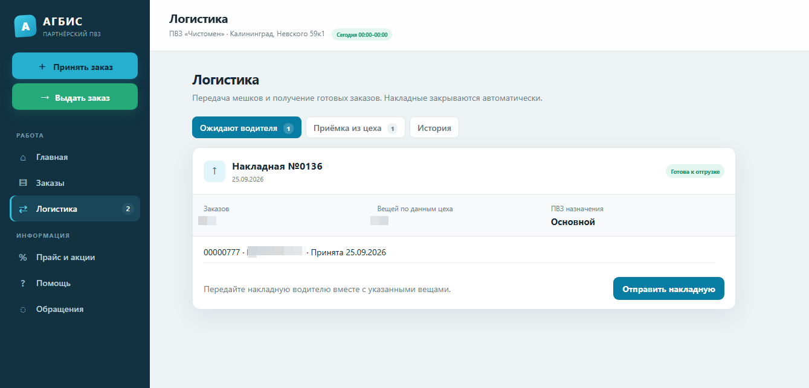The width and height of the screenshot is (809, 388).
Task: Go to Заказы section
Action: 75,183
